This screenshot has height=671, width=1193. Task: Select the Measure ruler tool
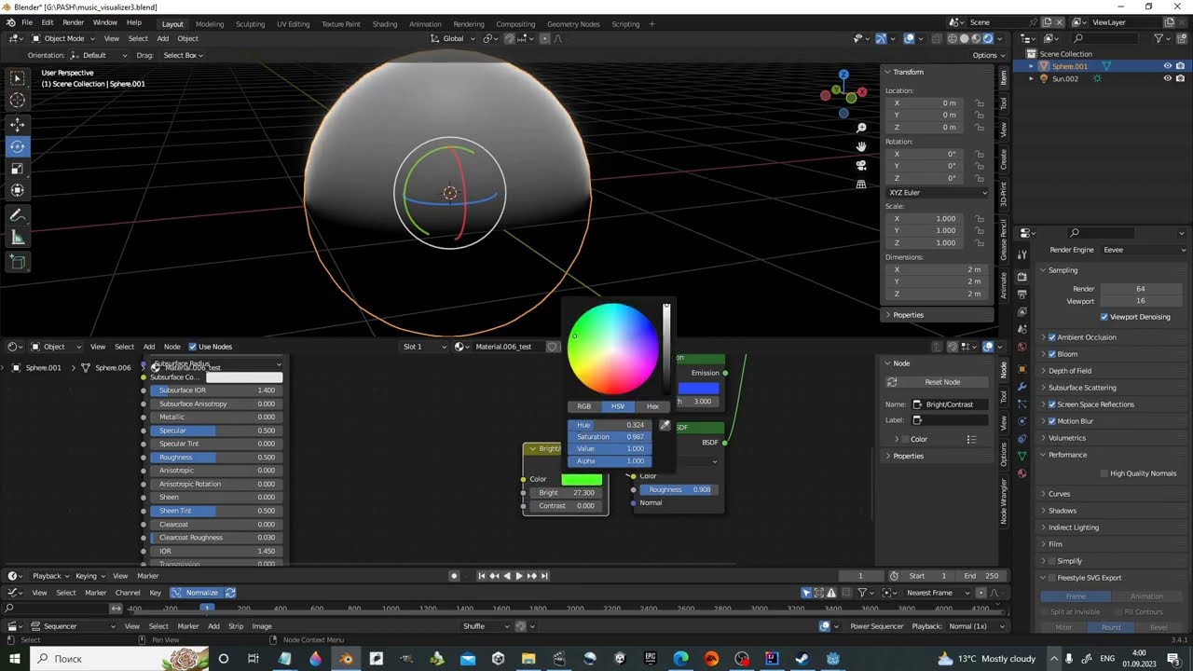(18, 238)
